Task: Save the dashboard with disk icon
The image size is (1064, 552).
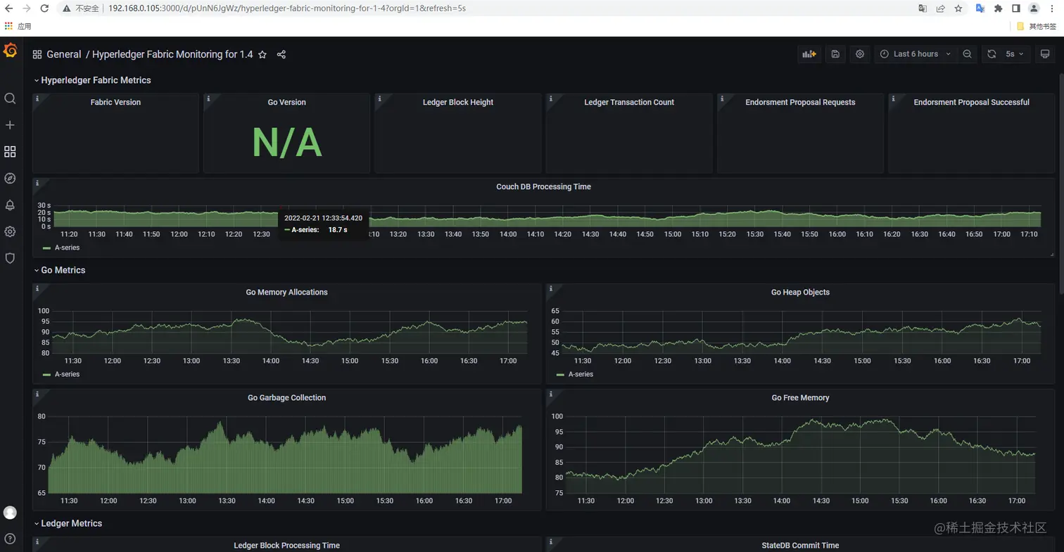Action: [x=835, y=54]
